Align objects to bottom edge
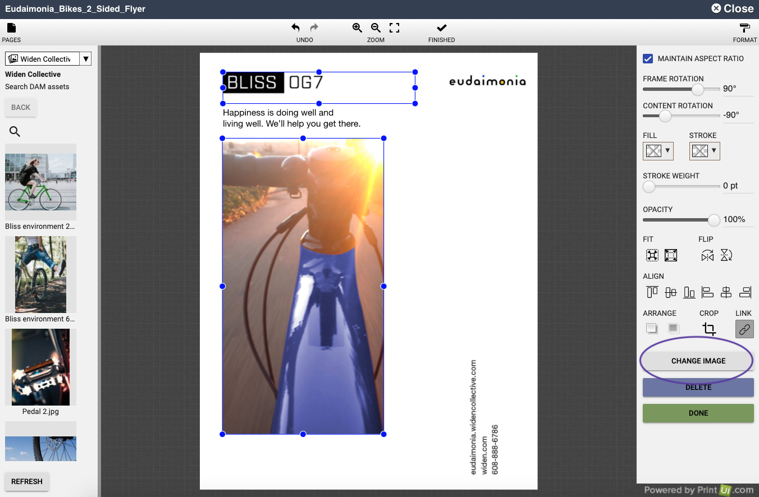The height and width of the screenshot is (497, 759). [x=689, y=292]
